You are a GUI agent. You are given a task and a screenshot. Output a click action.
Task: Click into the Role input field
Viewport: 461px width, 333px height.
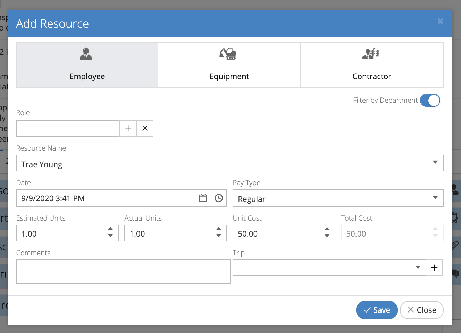(68, 128)
